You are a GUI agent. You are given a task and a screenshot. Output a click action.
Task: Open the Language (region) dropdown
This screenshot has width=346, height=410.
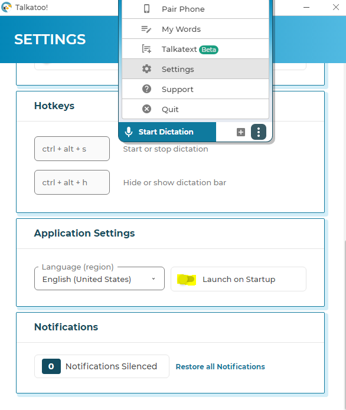click(x=99, y=278)
